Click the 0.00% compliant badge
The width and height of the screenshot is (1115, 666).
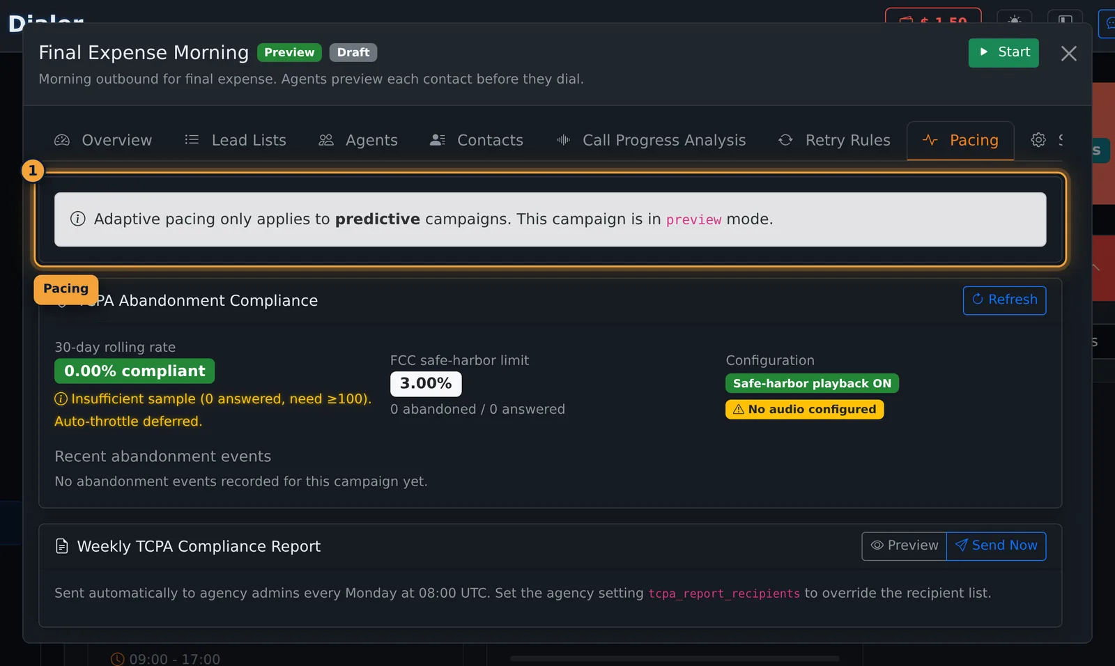coord(134,371)
